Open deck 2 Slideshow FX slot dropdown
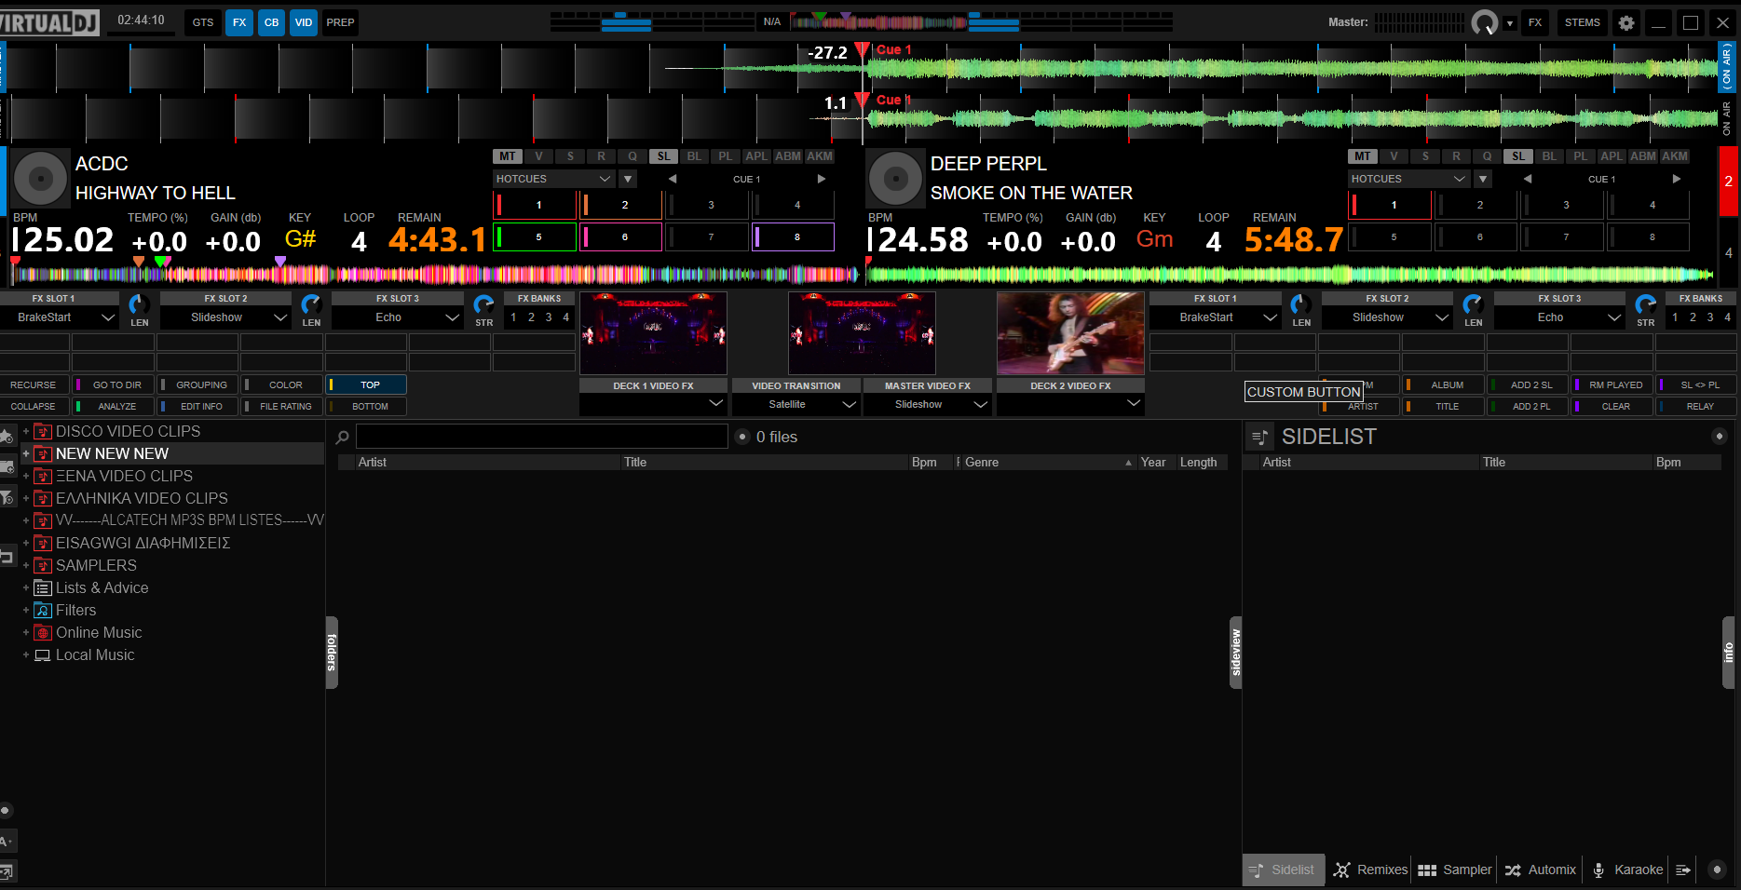1741x890 pixels. pyautogui.click(x=1387, y=317)
